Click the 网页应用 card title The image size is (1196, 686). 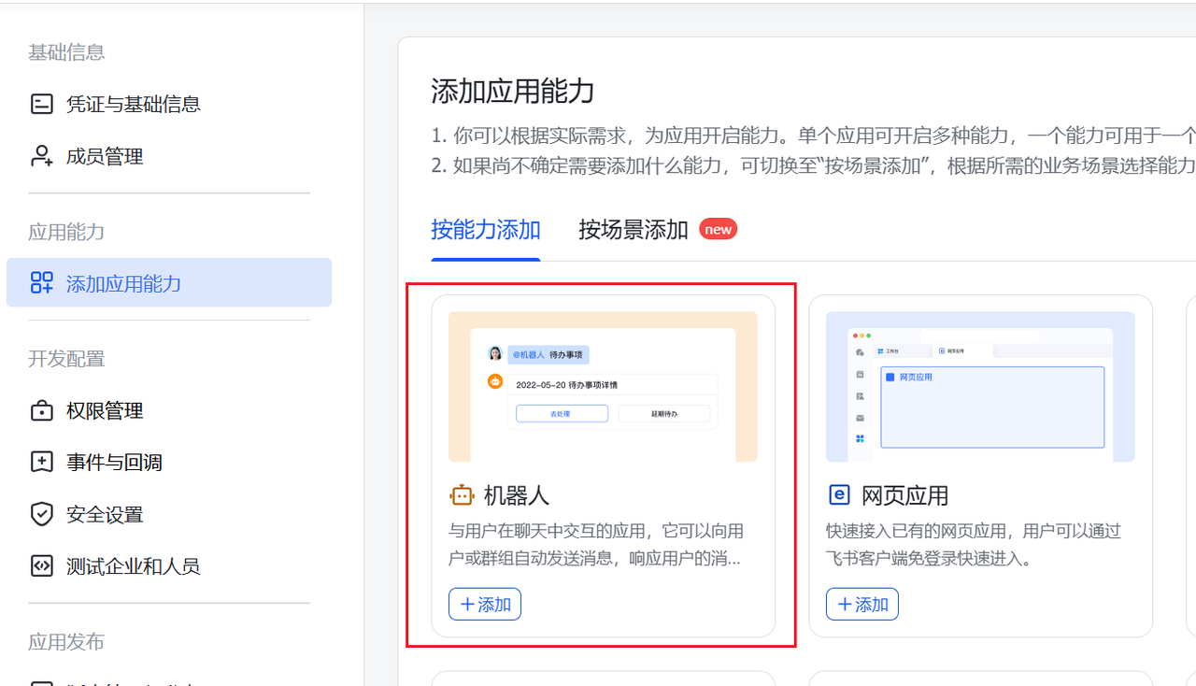click(x=904, y=495)
